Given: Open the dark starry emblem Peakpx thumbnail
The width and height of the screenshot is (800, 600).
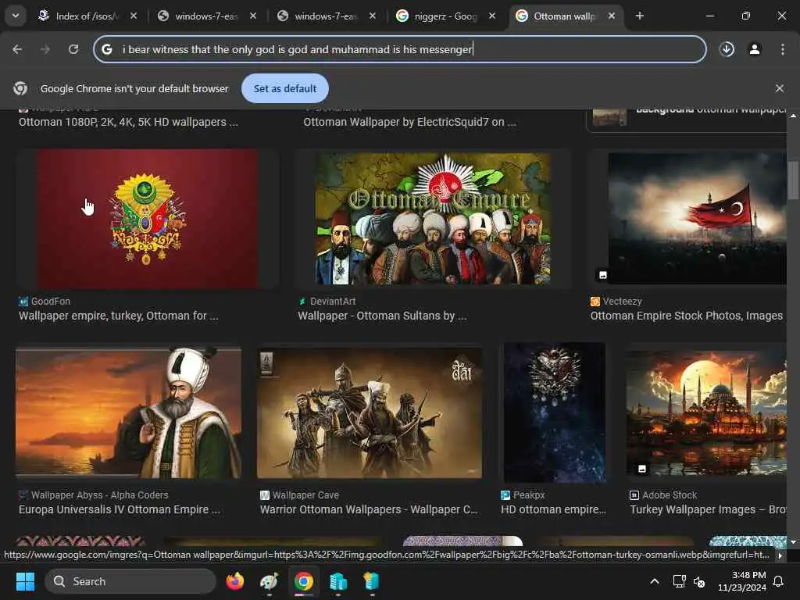Looking at the screenshot, I should 555,412.
